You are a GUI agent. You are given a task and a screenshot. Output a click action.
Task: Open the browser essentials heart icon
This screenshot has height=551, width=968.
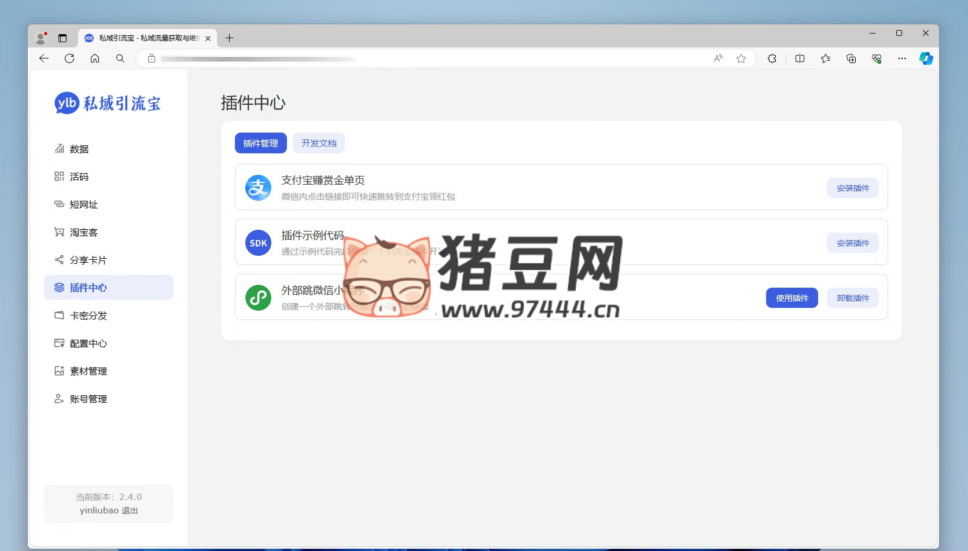877,58
